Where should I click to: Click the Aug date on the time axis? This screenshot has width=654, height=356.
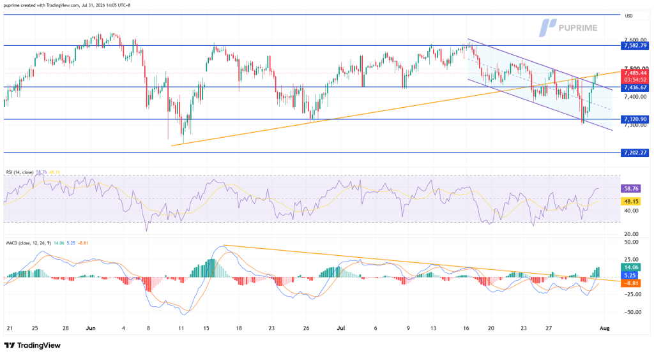click(x=604, y=328)
